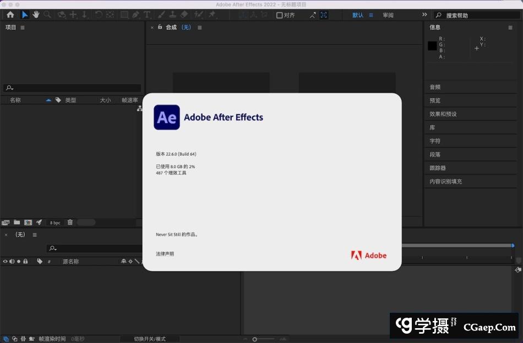Select the Selection arrow tool

25,15
